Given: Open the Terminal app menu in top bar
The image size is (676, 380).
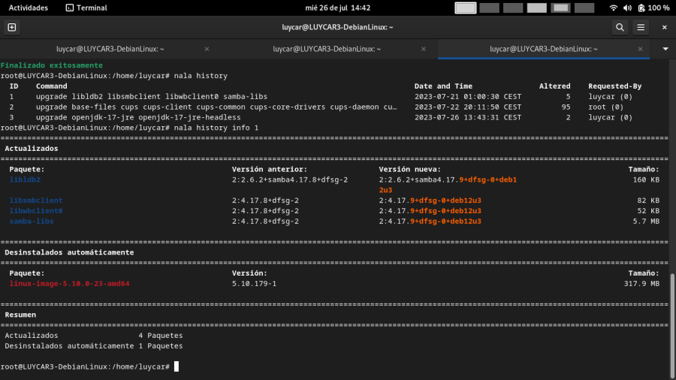Looking at the screenshot, I should tap(86, 8).
